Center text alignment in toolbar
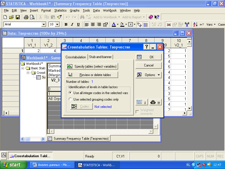Screen dimensions: 225x169 pos(93,25)
